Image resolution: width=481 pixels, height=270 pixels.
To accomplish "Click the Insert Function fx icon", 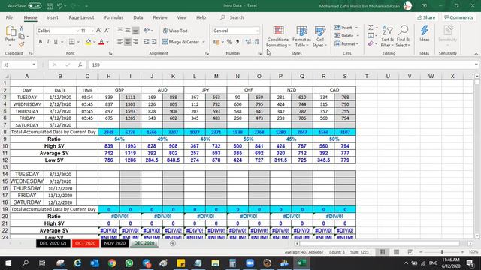I will point(80,65).
